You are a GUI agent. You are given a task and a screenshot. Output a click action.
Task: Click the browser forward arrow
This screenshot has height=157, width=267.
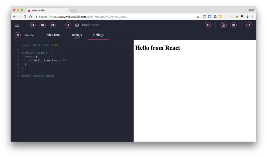click(x=20, y=17)
